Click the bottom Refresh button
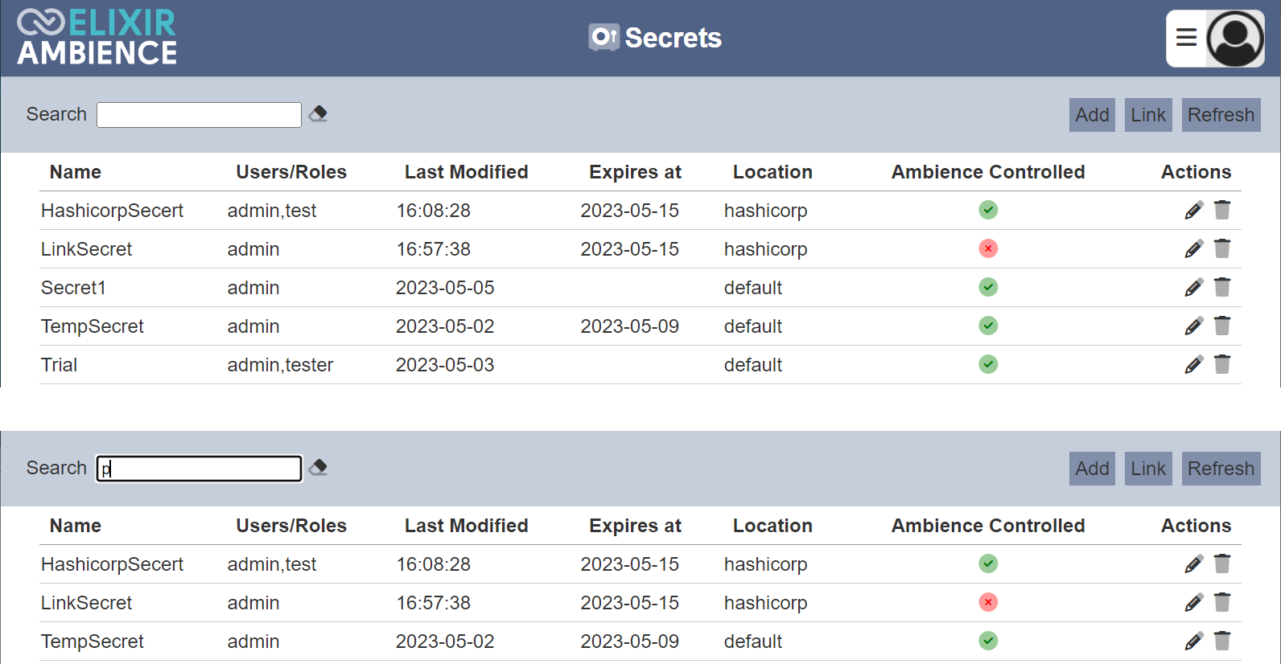The height and width of the screenshot is (664, 1281). 1221,469
